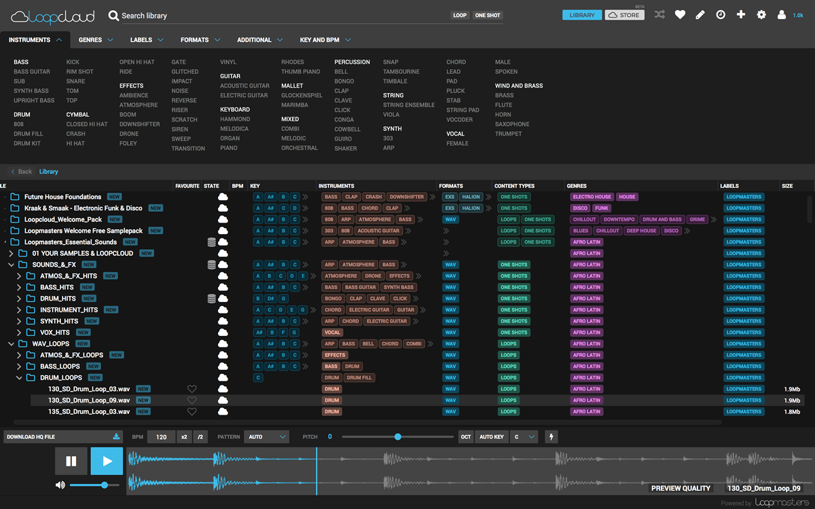
Task: Open the key C dropdown
Action: click(x=524, y=436)
